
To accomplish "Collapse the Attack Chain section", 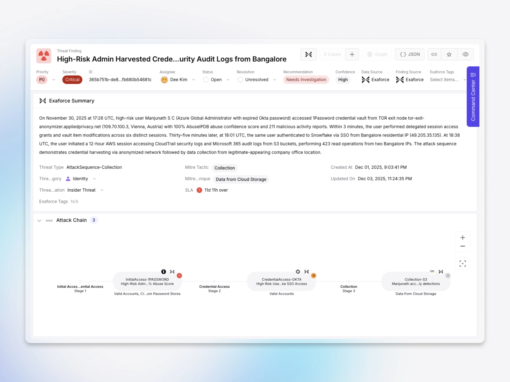I will click(40, 220).
